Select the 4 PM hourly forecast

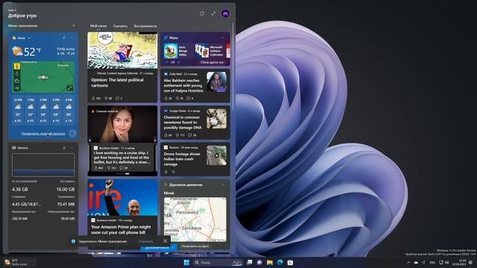coord(69,109)
